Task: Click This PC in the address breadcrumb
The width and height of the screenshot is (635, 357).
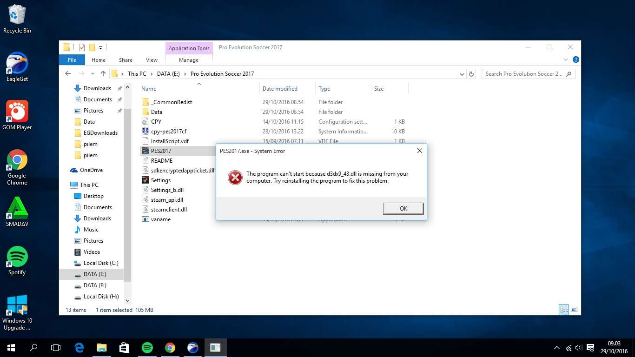Action: coord(137,74)
